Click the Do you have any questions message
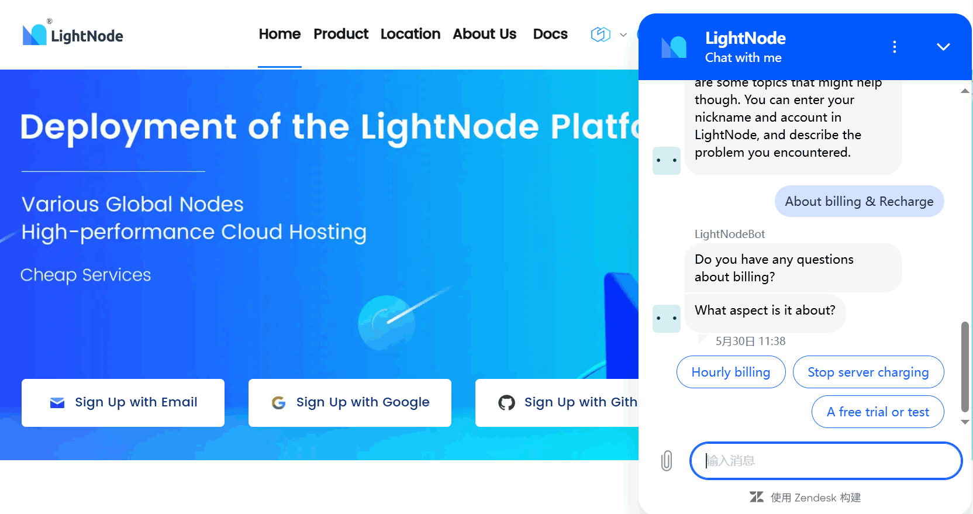The image size is (973, 514). tap(793, 268)
